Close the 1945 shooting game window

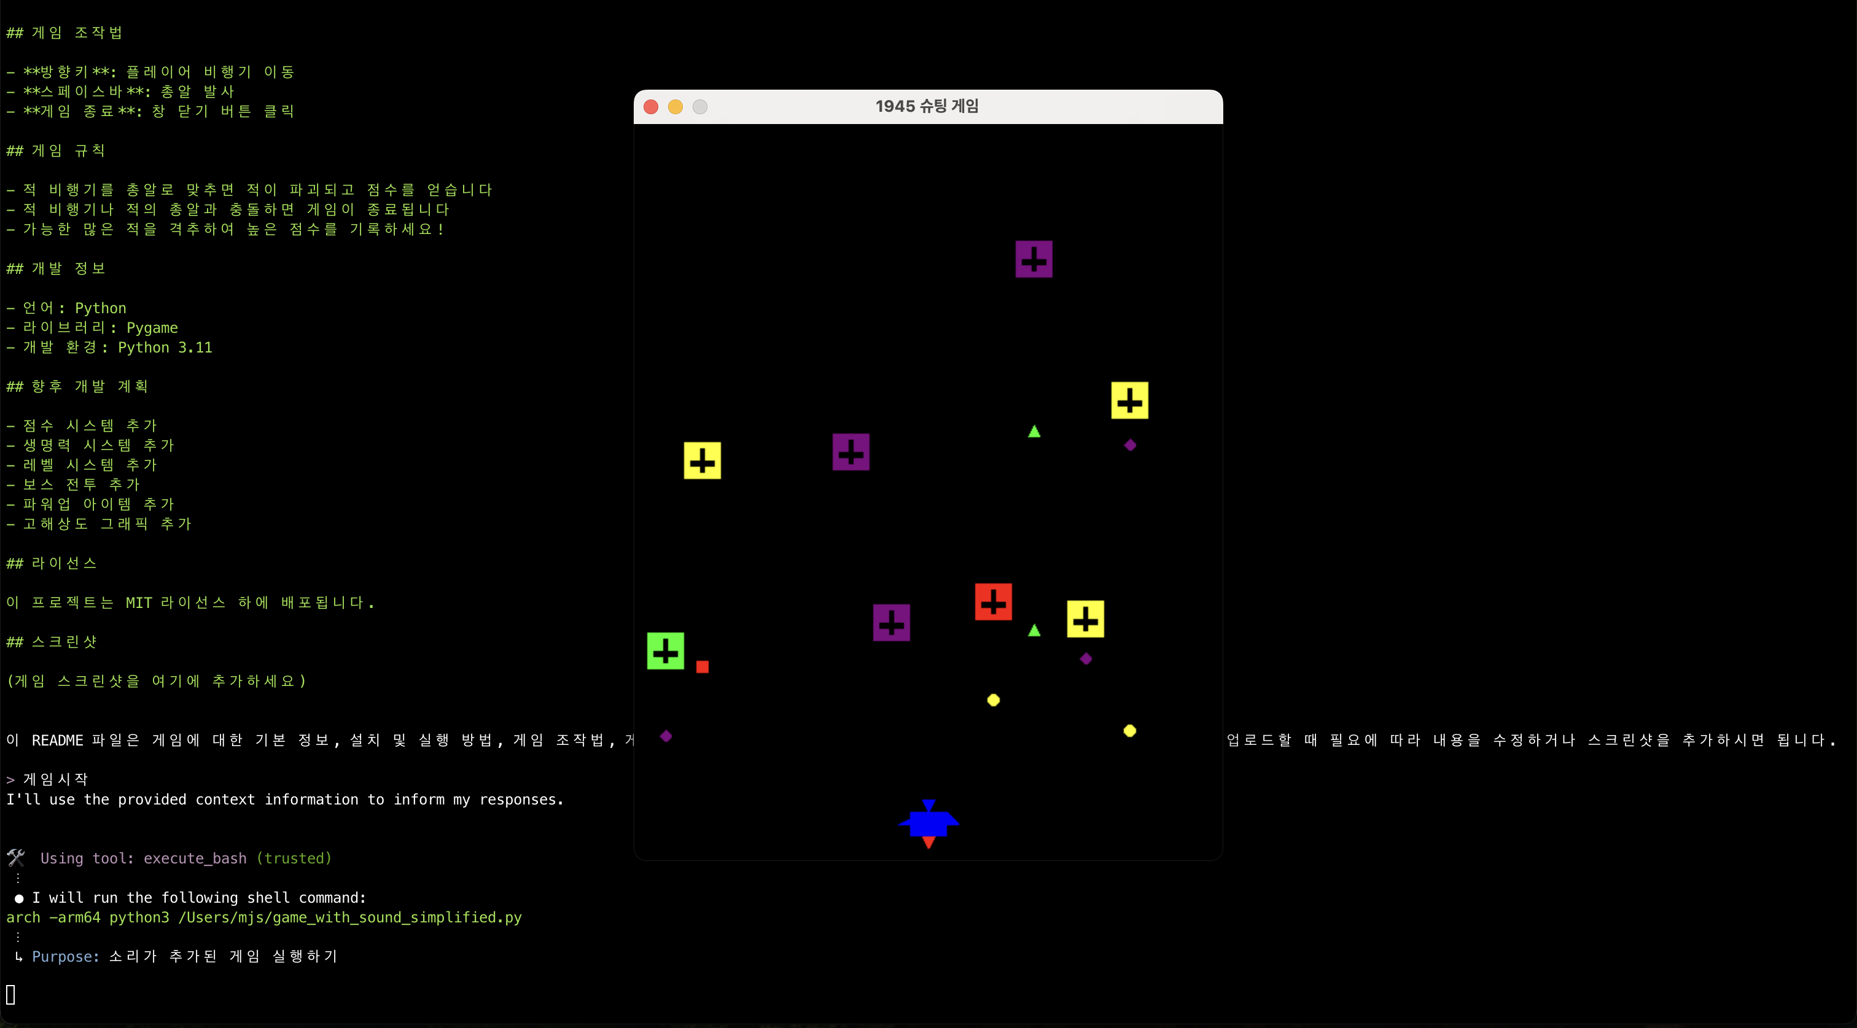pyautogui.click(x=650, y=107)
